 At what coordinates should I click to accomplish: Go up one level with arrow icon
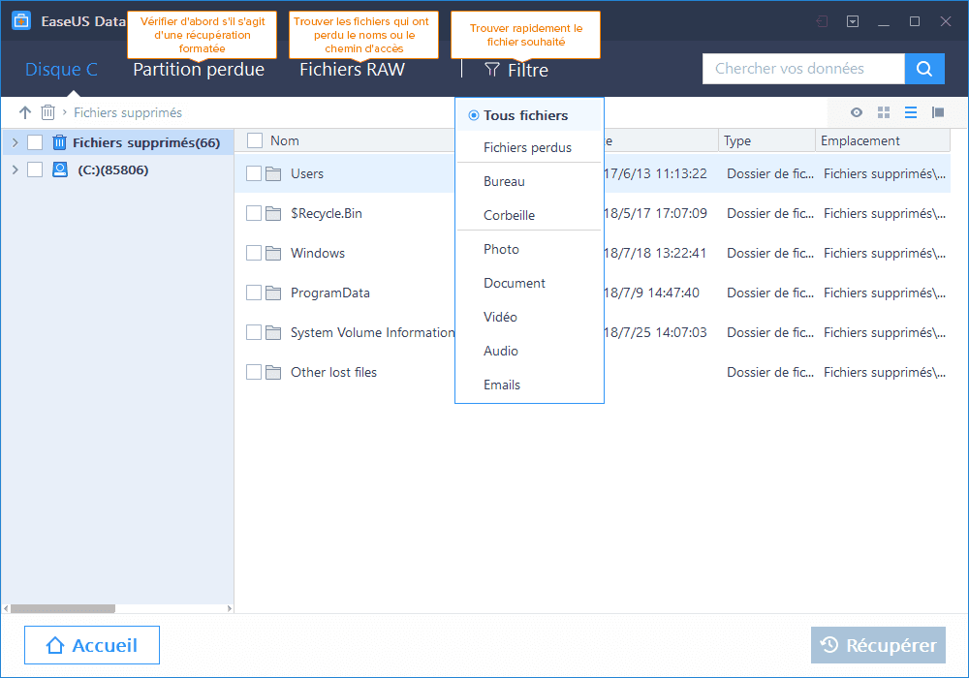pos(25,112)
